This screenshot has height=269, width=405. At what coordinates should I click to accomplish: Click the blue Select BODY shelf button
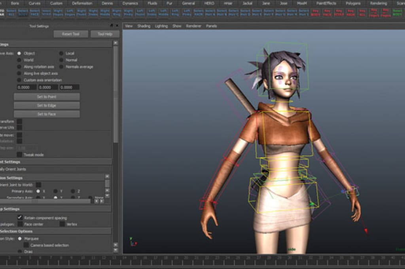pyautogui.click(x=23, y=12)
